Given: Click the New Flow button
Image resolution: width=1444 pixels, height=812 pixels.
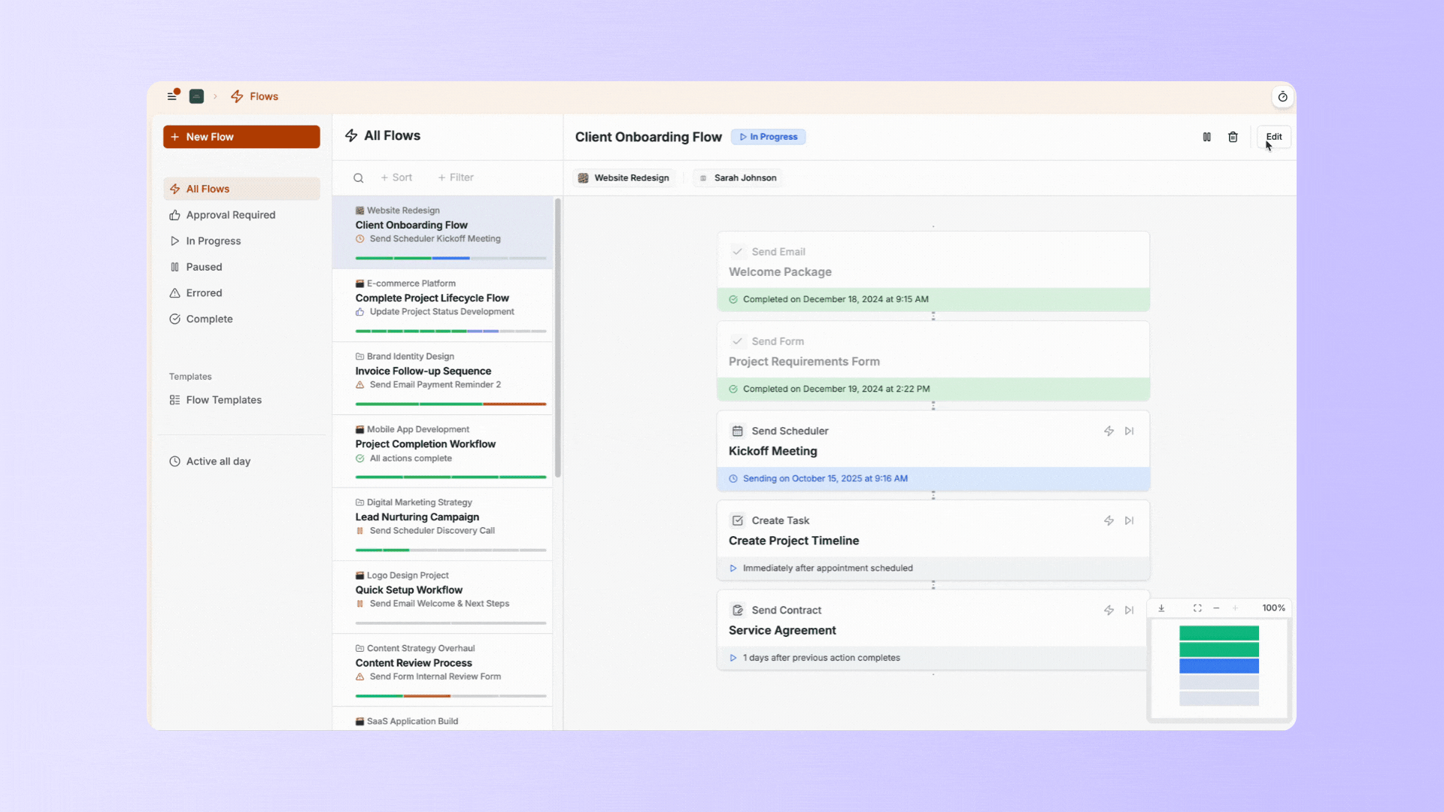Looking at the screenshot, I should tap(241, 137).
